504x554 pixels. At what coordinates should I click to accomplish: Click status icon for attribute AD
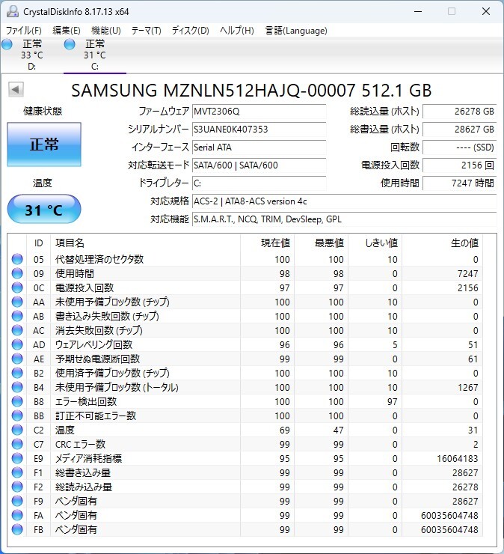17,344
